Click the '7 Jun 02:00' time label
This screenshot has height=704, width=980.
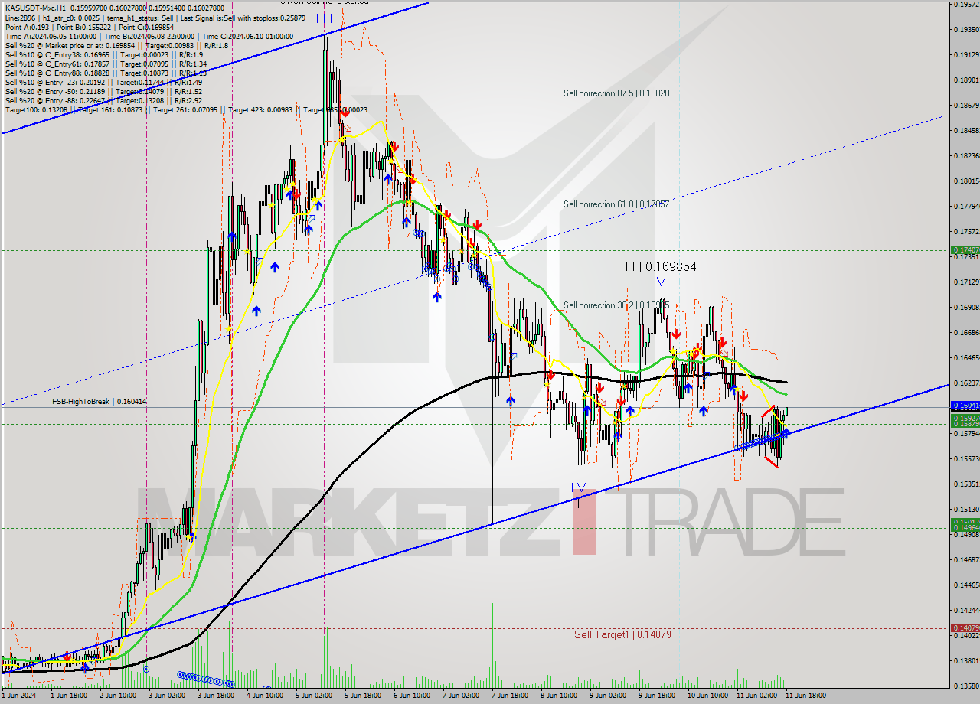pos(460,696)
